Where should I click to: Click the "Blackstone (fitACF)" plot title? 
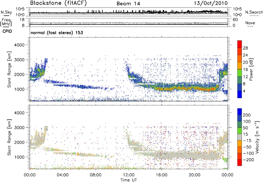click(59, 3)
